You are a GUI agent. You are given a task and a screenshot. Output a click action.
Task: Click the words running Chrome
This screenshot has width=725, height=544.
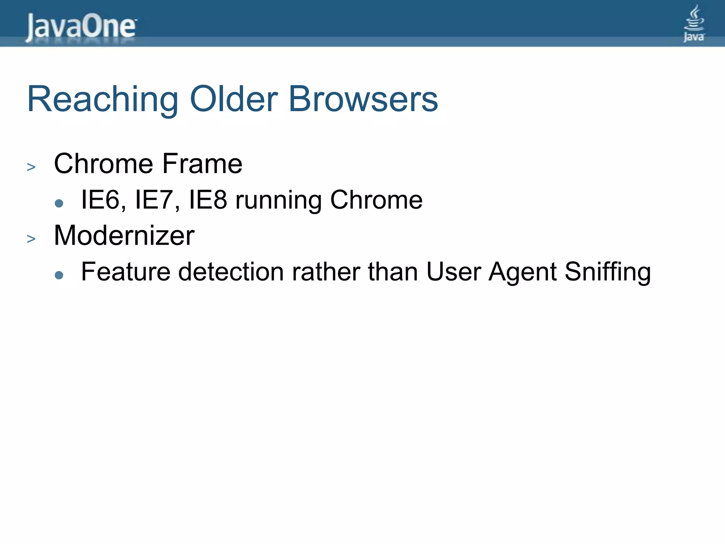[329, 200]
